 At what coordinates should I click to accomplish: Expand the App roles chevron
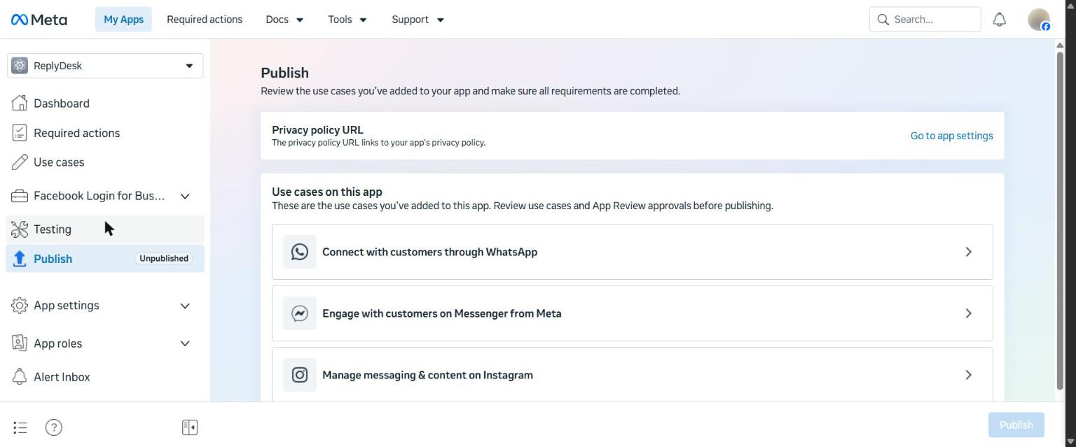185,343
